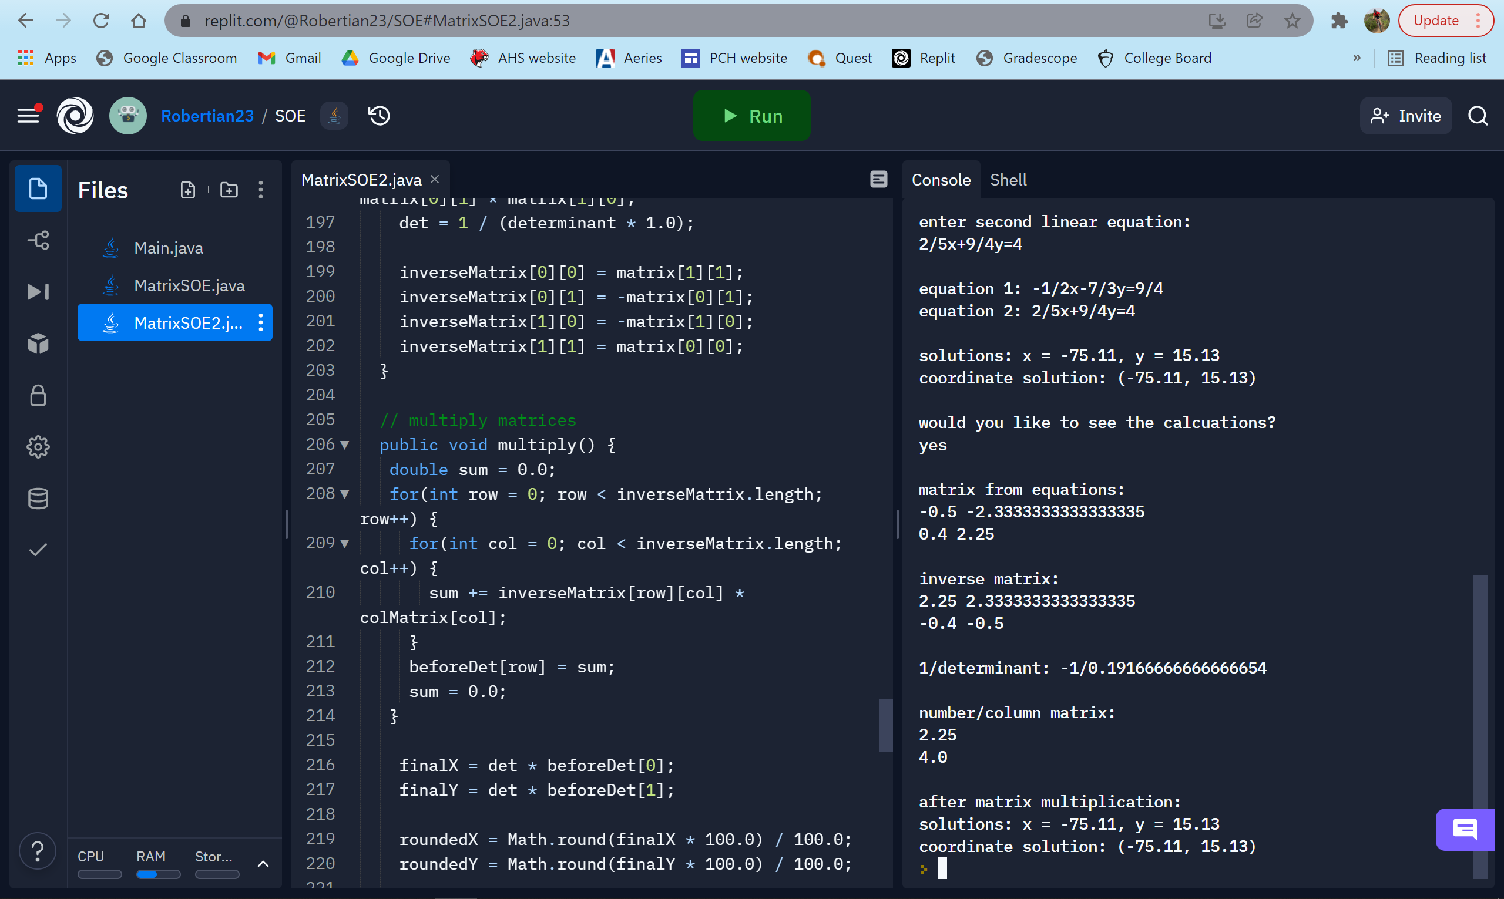
Task: Toggle the Files panel icon
Action: [x=38, y=188]
